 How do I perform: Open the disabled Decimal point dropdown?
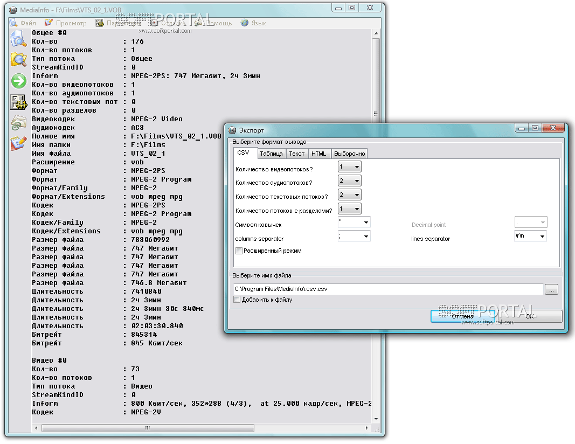point(531,222)
